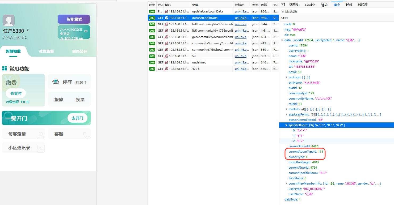Toggle balance visibility eye icon
Viewport: 394px width, 205px height.
pyautogui.click(x=86, y=31)
